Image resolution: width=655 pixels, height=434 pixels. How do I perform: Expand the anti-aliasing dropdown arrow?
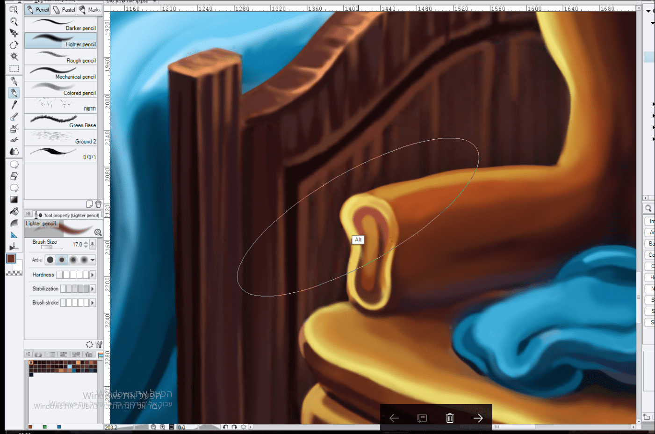click(93, 260)
